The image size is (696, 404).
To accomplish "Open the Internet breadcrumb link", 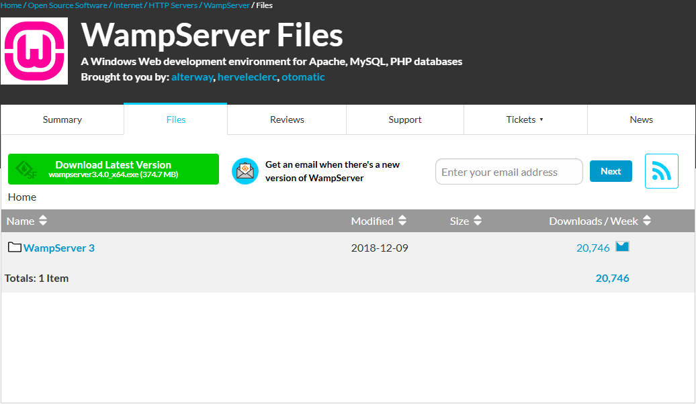I will pyautogui.click(x=128, y=5).
